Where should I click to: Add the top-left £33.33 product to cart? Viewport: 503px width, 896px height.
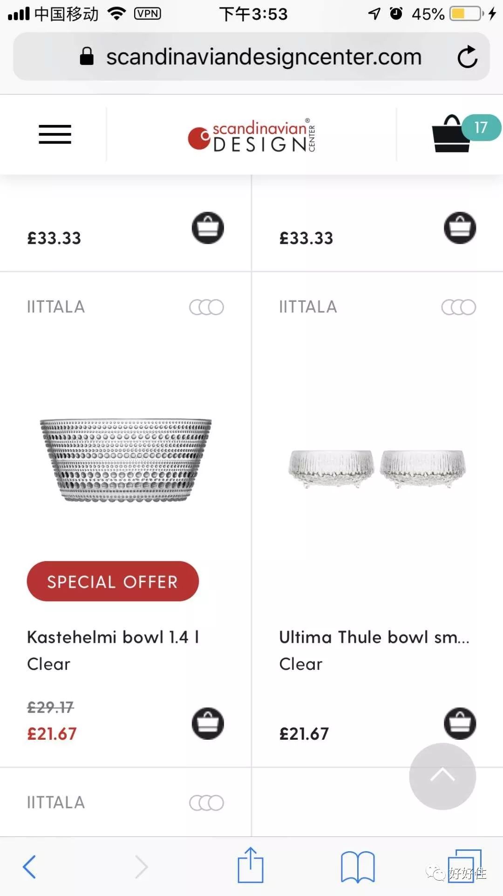coord(208,228)
